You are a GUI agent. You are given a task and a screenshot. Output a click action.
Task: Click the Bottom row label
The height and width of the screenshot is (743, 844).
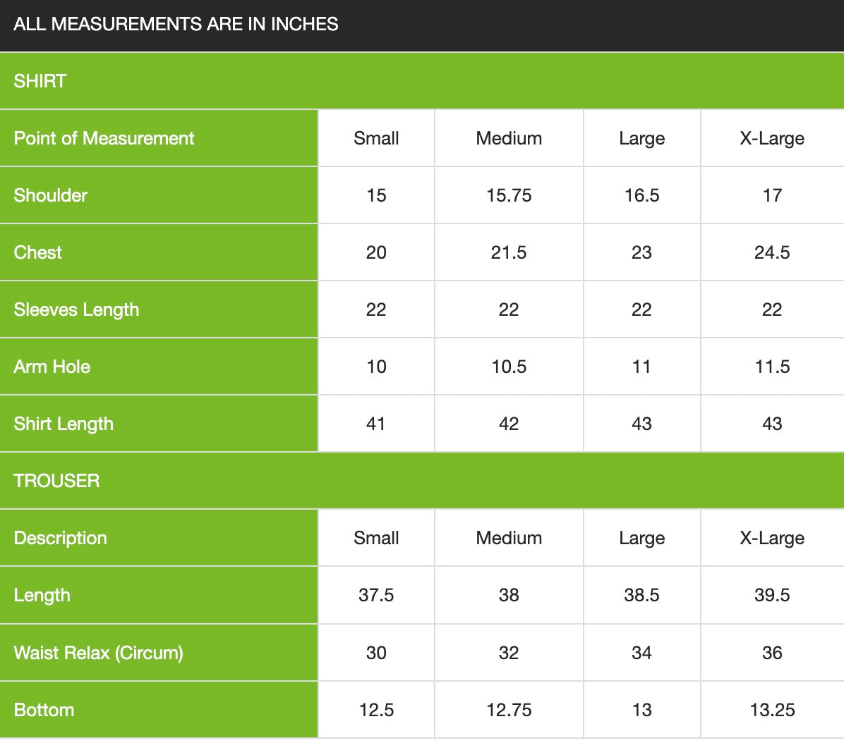[x=44, y=710]
